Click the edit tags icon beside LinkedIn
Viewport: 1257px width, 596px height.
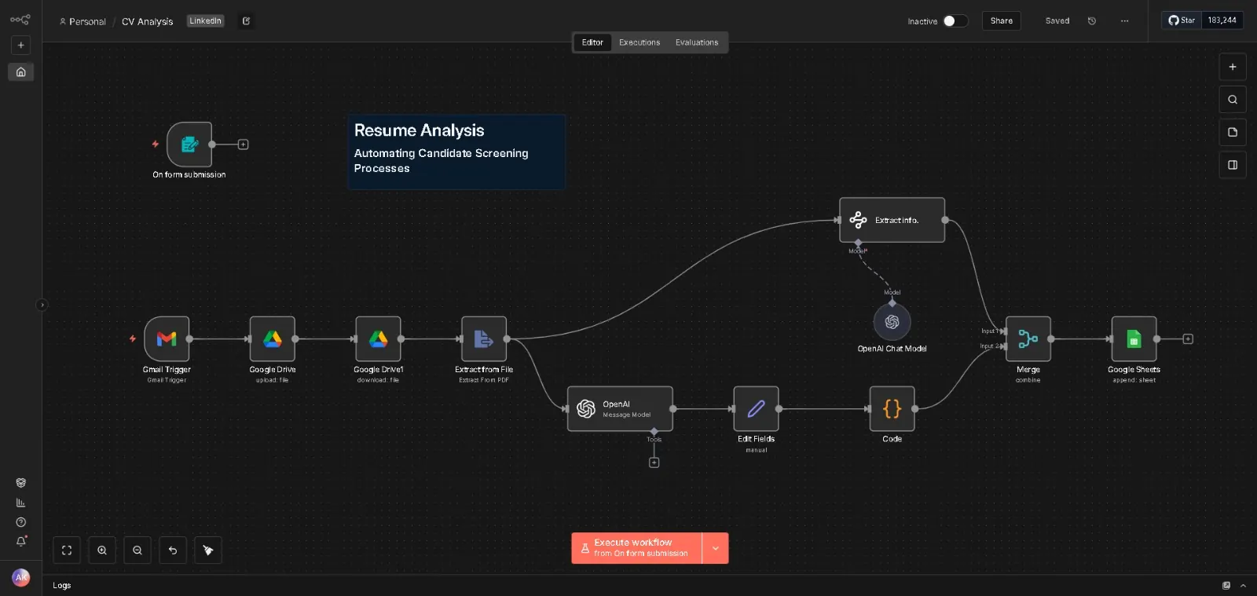246,21
